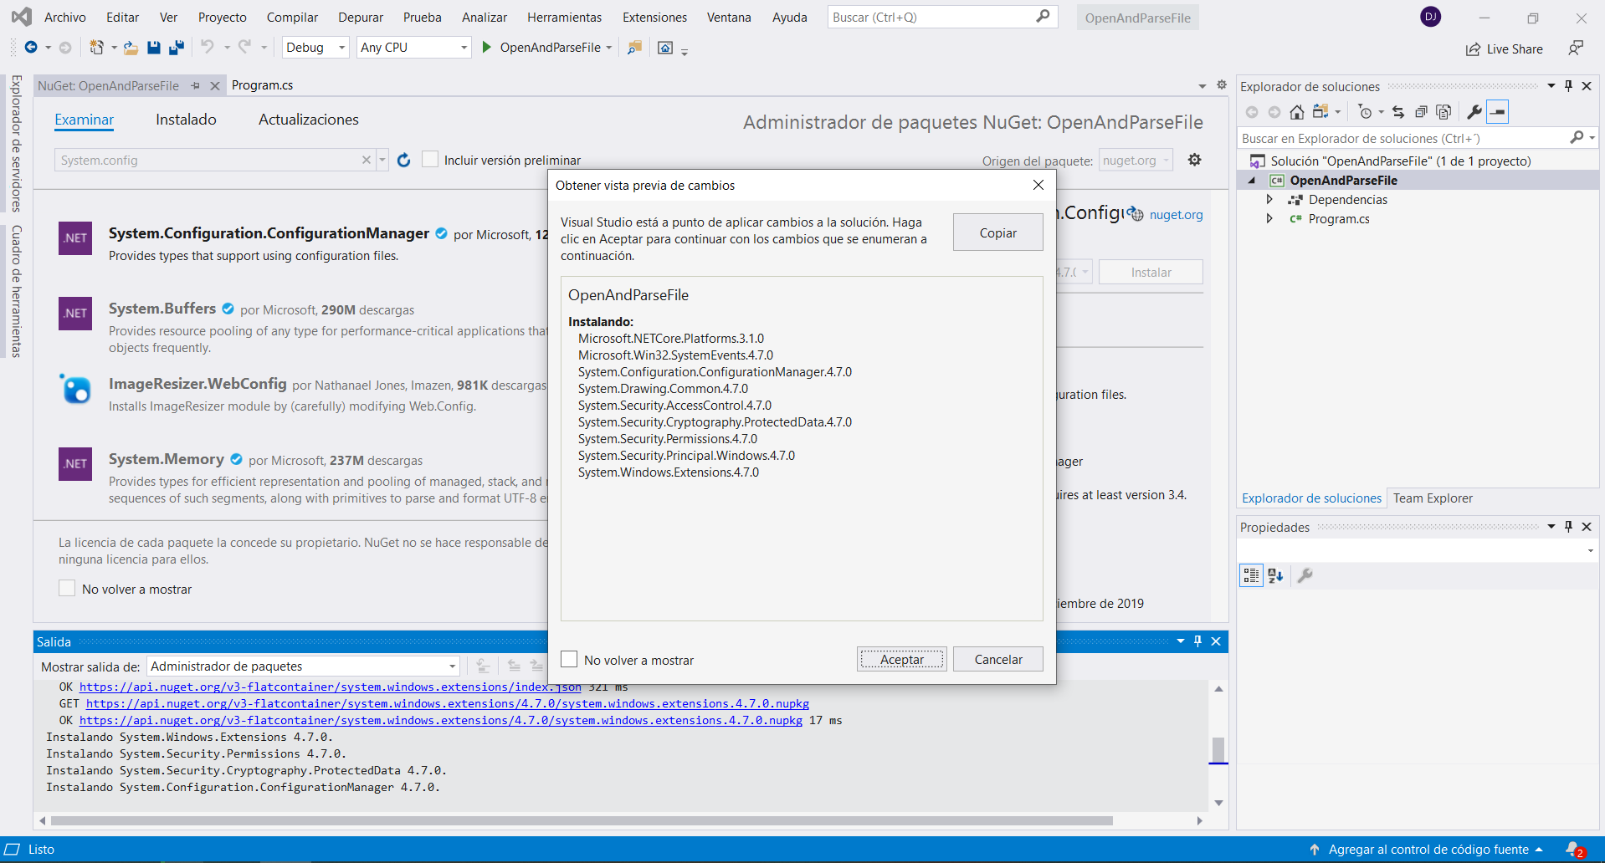Screen dimensions: 1605x863
Task: Click Home icon in Solution Explorer toolbar
Action: pos(1296,112)
